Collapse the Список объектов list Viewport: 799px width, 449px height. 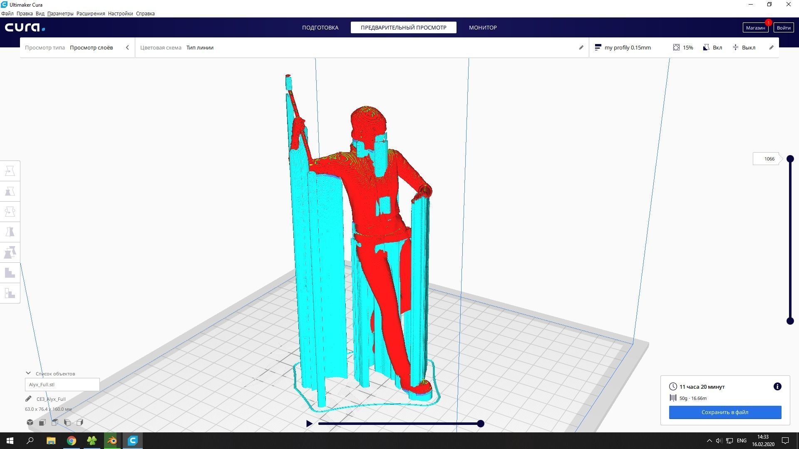[x=28, y=373]
